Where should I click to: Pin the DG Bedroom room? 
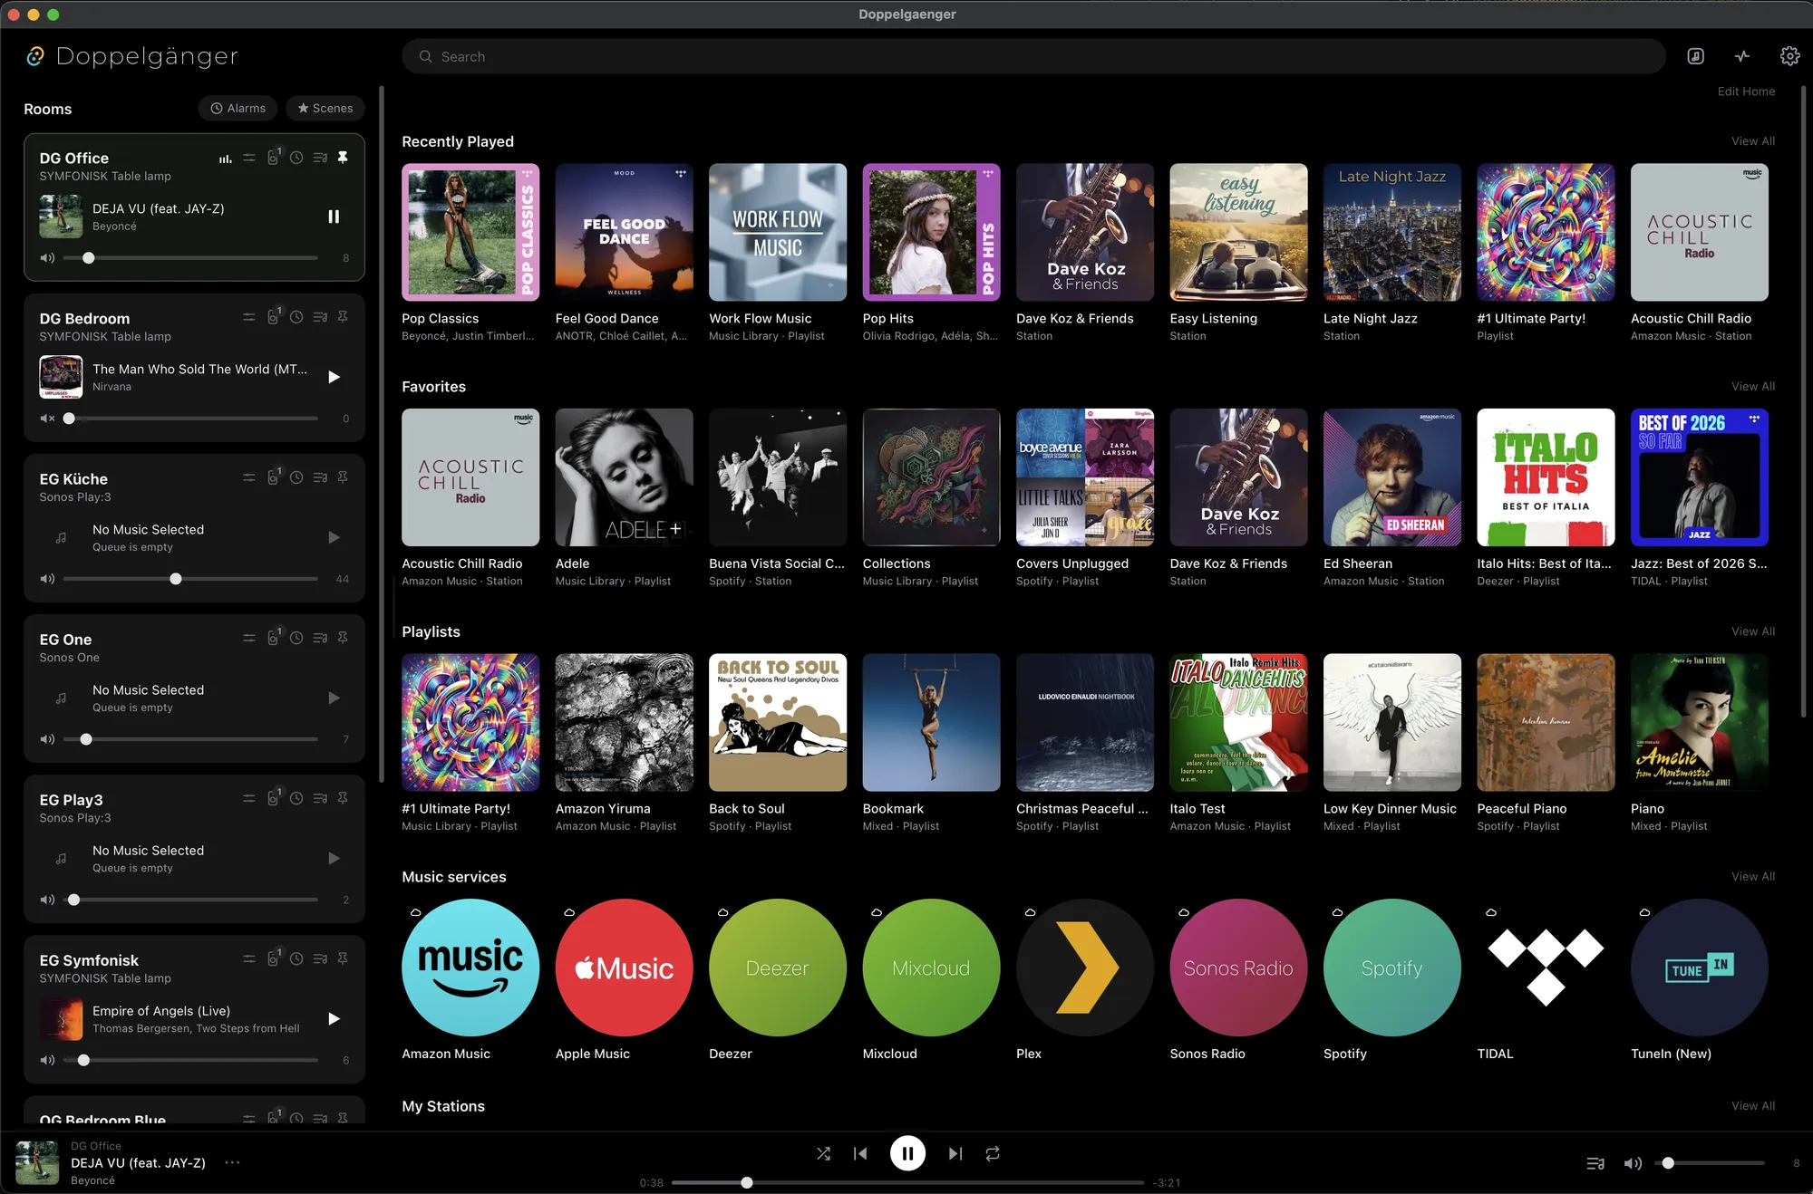point(343,317)
